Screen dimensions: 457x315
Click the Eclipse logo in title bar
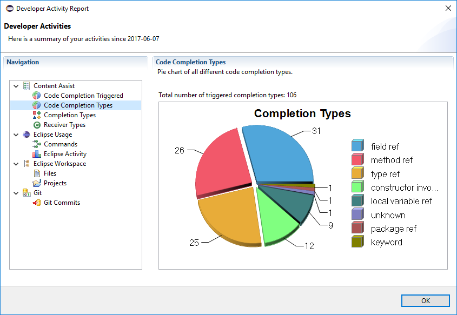click(x=10, y=9)
